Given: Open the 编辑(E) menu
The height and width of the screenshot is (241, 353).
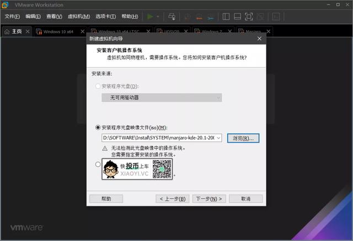Looking at the screenshot, I should pyautogui.click(x=33, y=17).
